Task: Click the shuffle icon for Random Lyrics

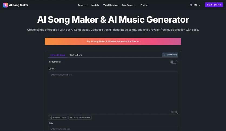Action: tap(51, 117)
